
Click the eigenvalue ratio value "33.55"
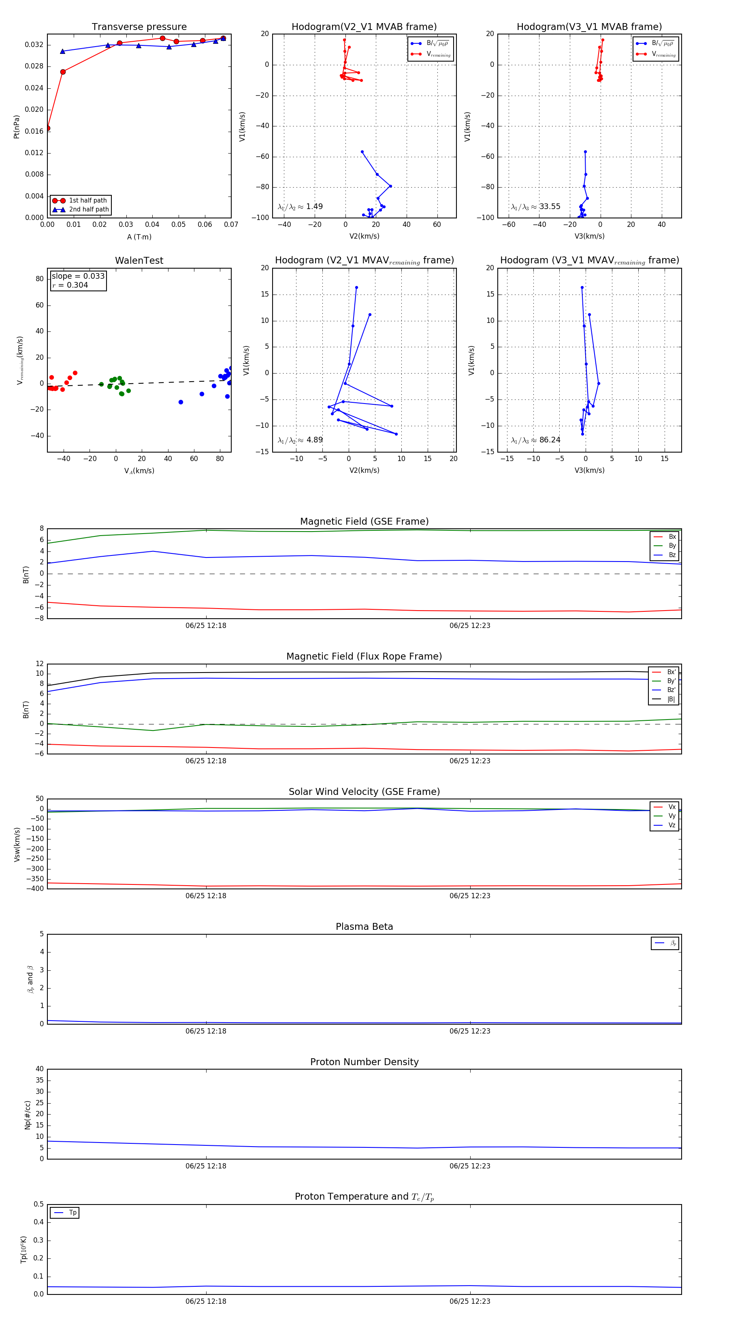(x=550, y=207)
